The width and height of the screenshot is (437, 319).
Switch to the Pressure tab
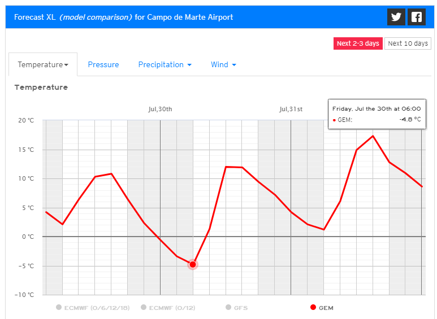[103, 65]
